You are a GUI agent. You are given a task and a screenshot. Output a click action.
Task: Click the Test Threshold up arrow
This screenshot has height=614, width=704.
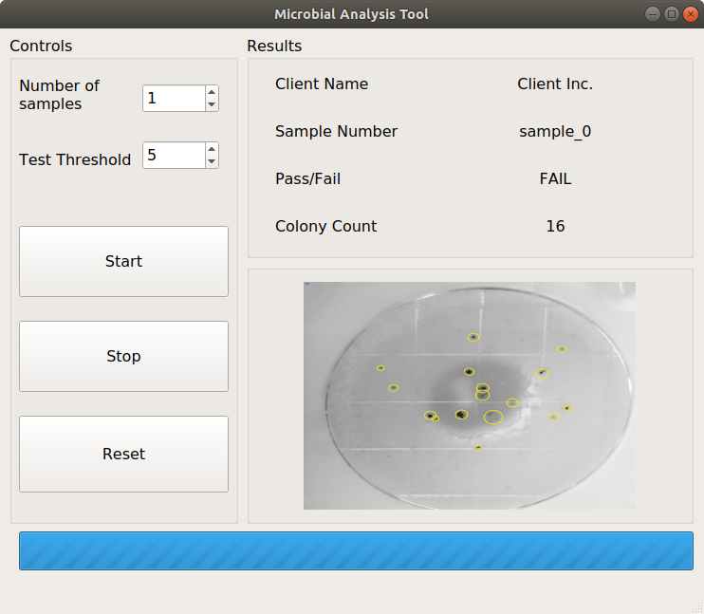(x=211, y=149)
